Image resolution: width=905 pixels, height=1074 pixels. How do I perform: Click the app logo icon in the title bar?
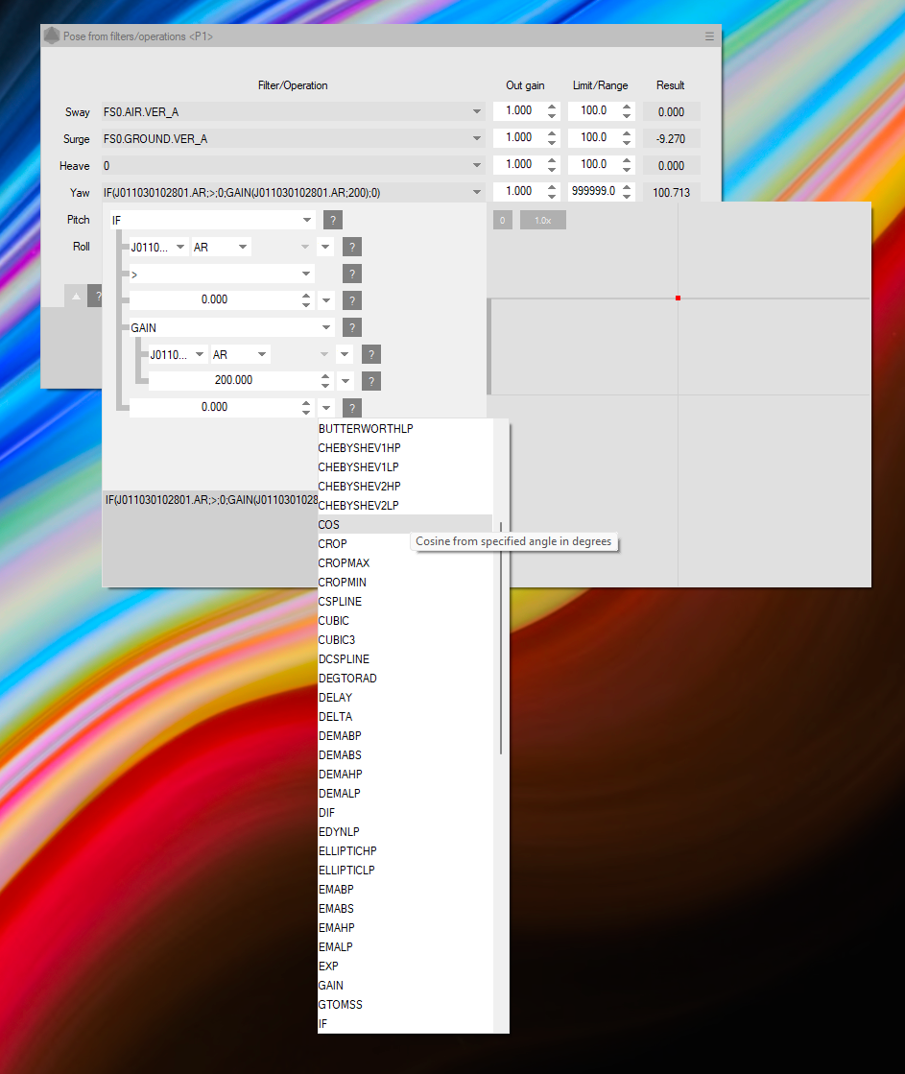pos(52,36)
